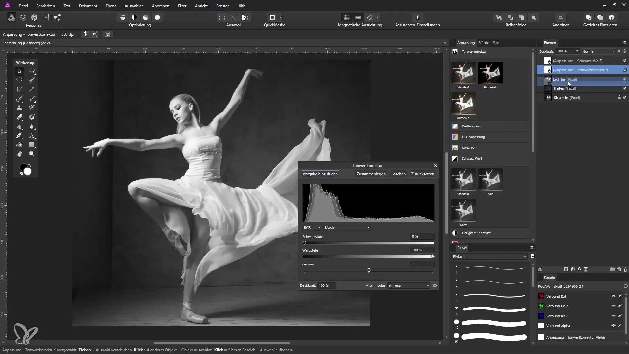
Task: Click Gamma slider handle
Action: (x=369, y=270)
